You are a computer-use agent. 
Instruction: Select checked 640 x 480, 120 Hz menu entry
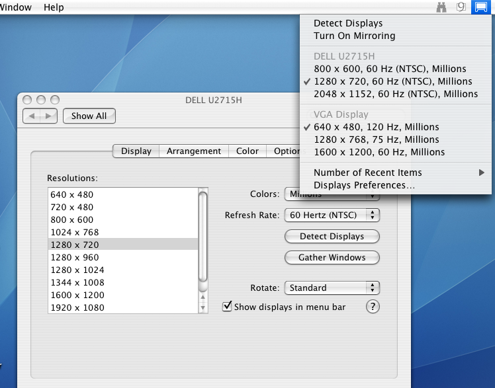376,127
